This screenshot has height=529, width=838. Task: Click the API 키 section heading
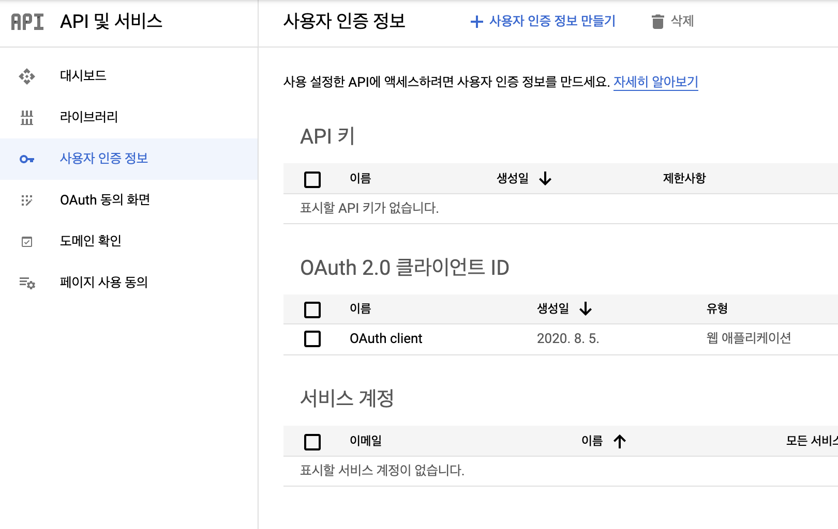[x=327, y=136]
